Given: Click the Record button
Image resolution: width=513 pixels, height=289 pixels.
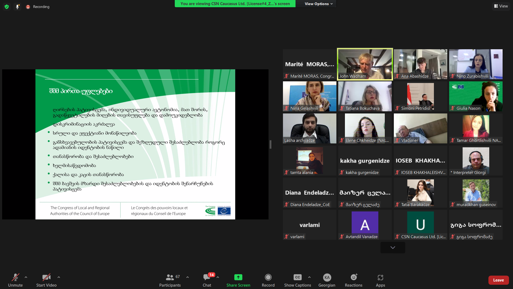Looking at the screenshot, I should tap(268, 280).
